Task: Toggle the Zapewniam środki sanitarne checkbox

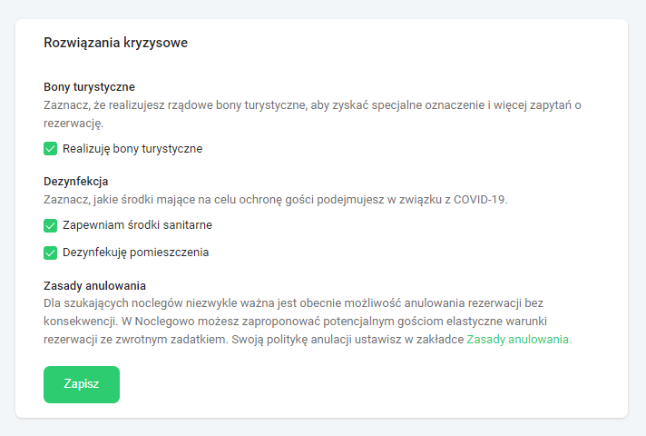Action: pos(50,225)
